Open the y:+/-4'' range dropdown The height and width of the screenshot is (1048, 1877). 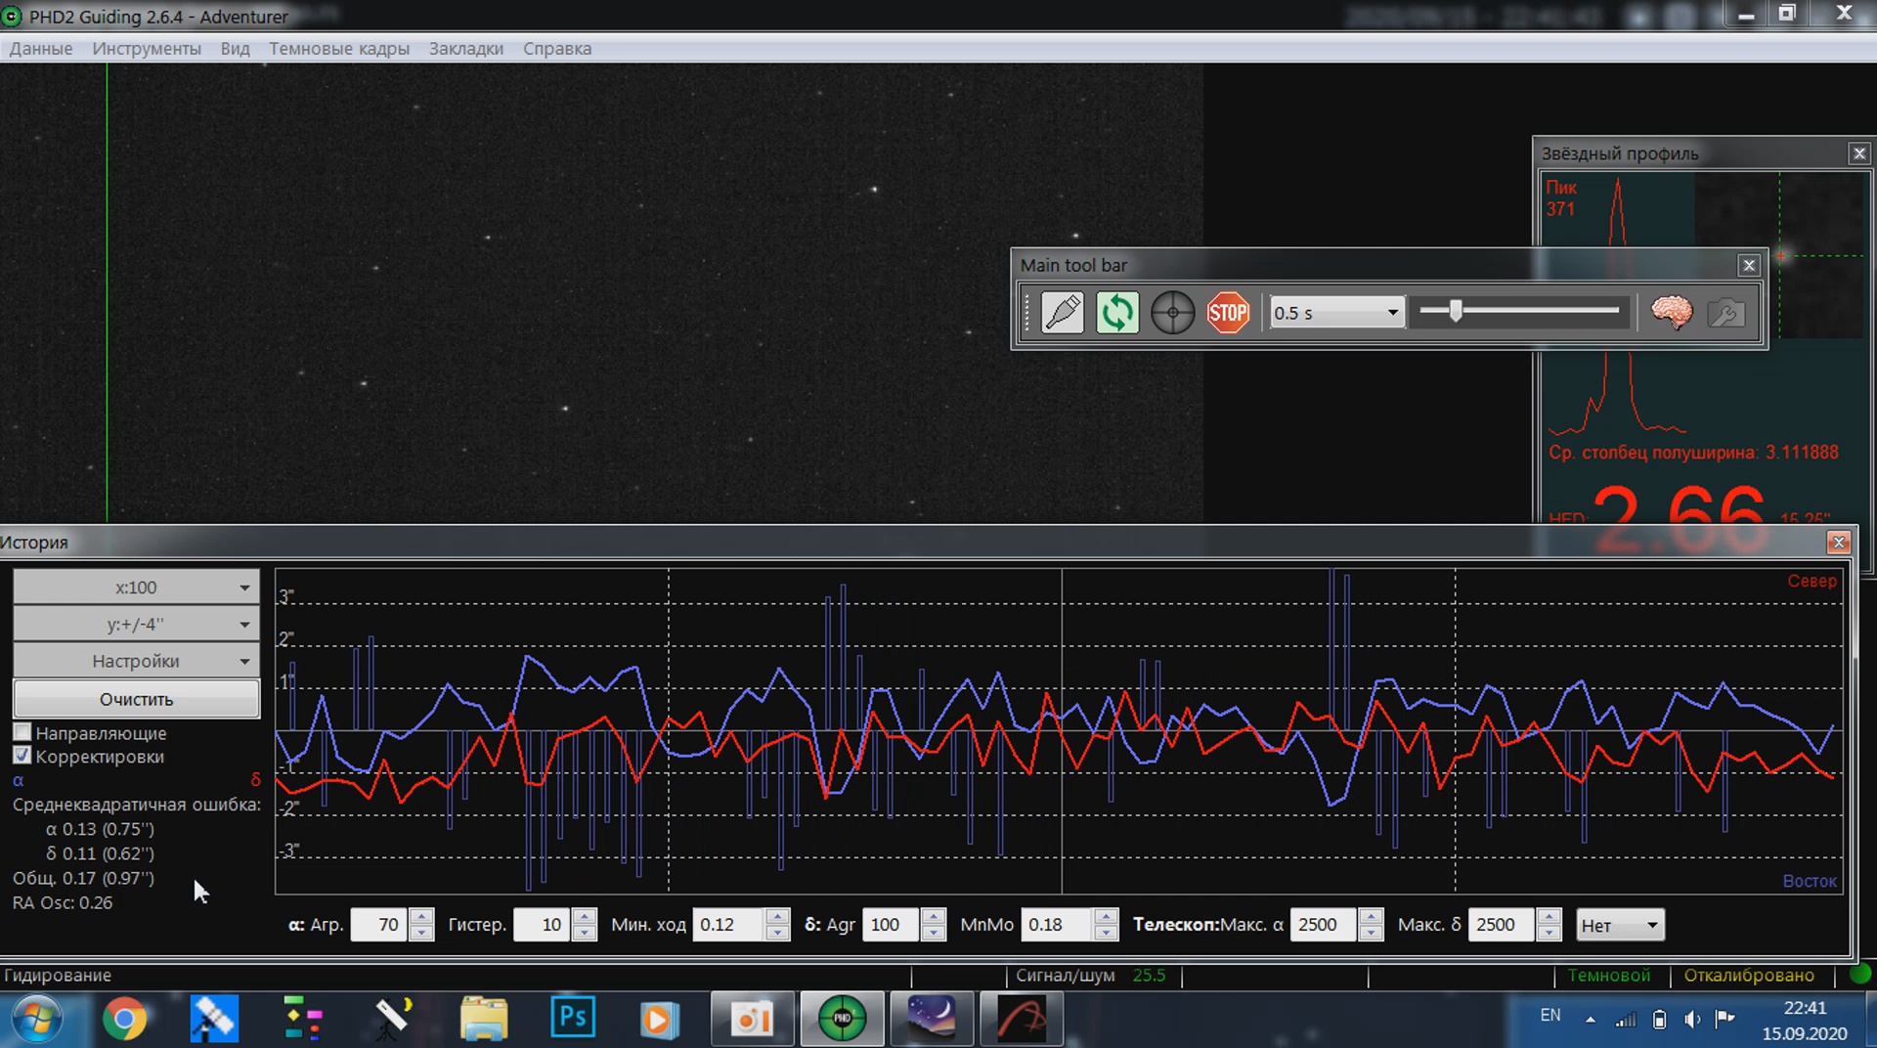136,624
